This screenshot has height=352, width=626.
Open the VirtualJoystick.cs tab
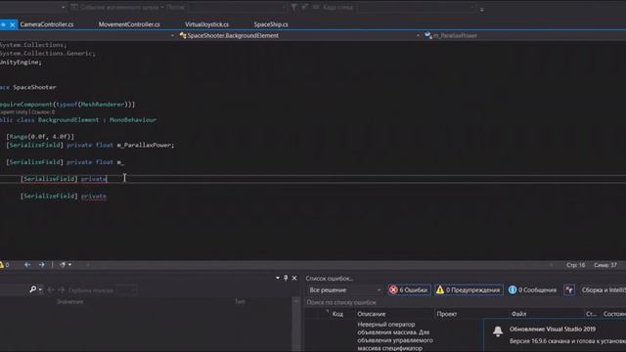tap(206, 24)
